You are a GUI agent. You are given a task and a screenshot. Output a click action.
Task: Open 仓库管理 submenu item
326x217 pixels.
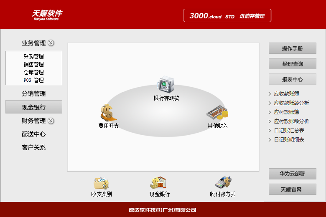click(34, 72)
